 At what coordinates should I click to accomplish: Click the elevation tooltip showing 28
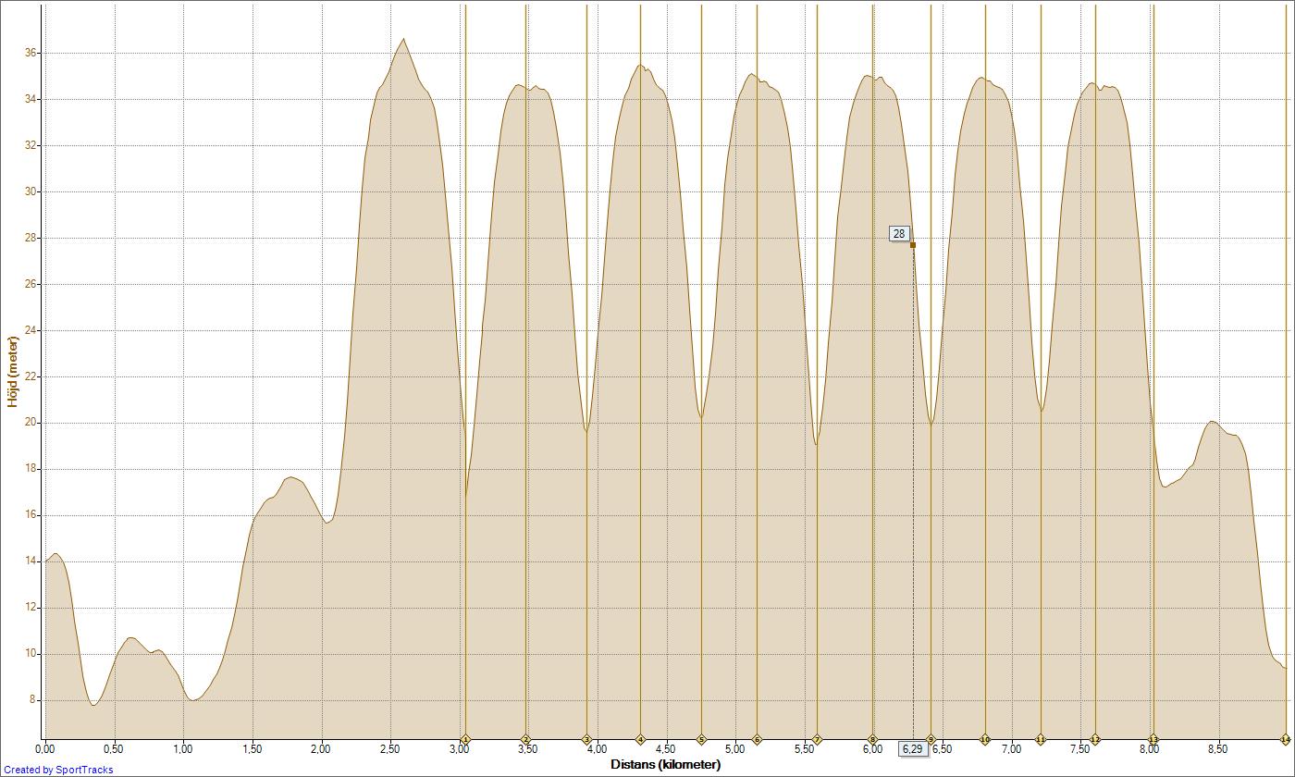(x=899, y=234)
